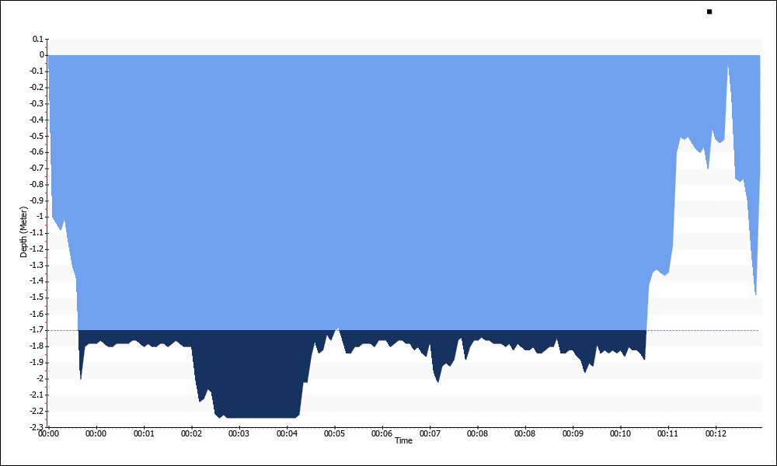The image size is (777, 466).
Task: Choose the -1.8 depth axis label
Action: coord(37,346)
